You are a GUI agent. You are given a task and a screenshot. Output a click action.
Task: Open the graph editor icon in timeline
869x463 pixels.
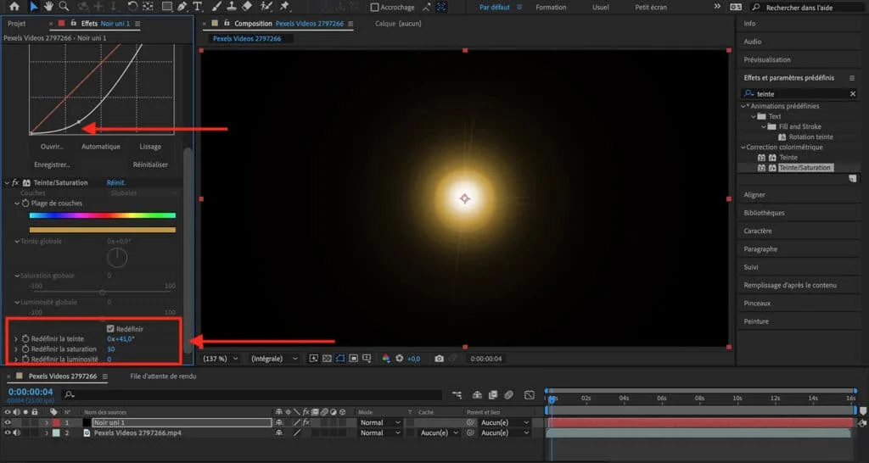[x=530, y=395]
